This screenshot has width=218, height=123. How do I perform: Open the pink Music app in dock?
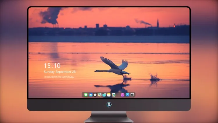(x=122, y=95)
